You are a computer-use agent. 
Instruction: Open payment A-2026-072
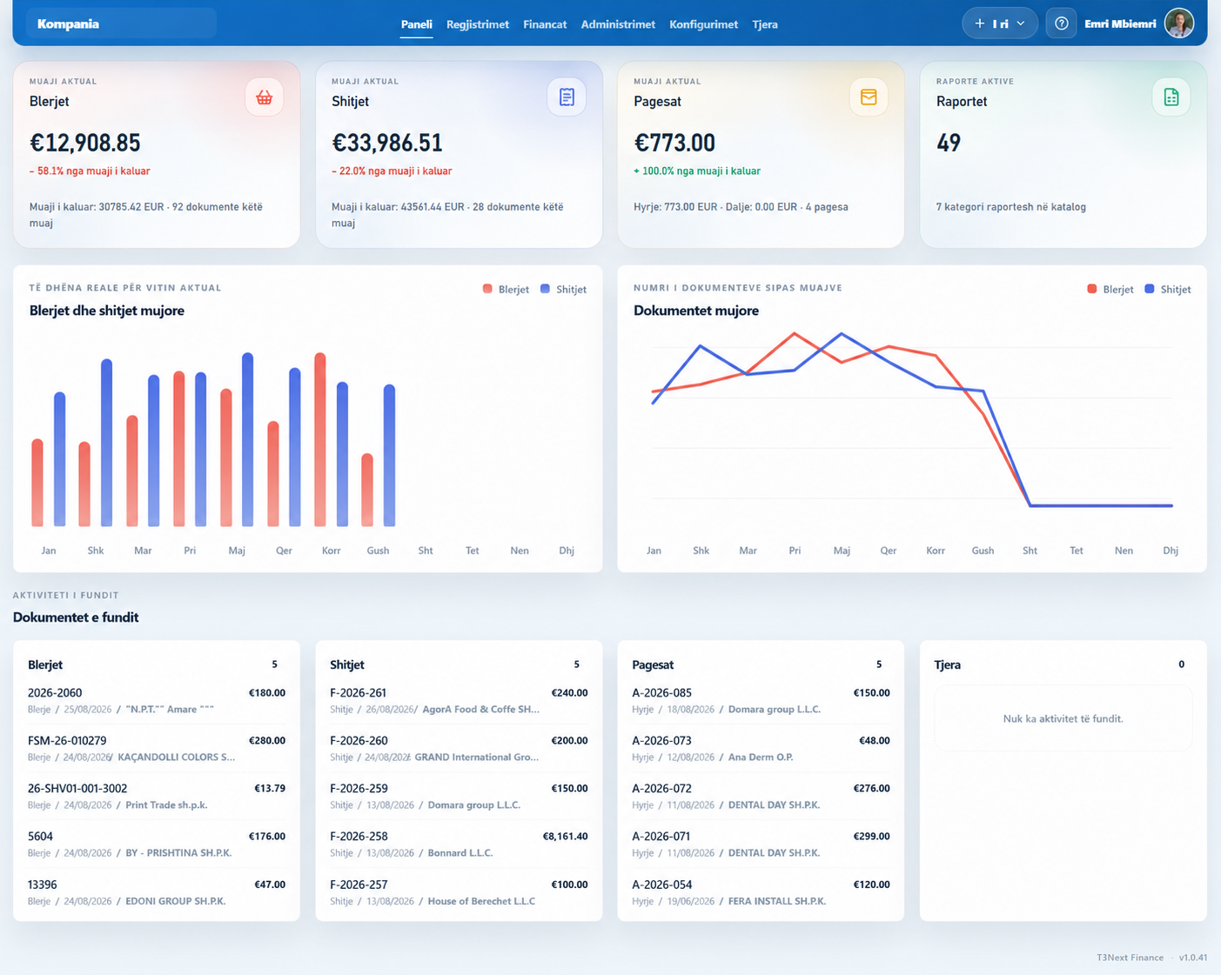(x=761, y=797)
